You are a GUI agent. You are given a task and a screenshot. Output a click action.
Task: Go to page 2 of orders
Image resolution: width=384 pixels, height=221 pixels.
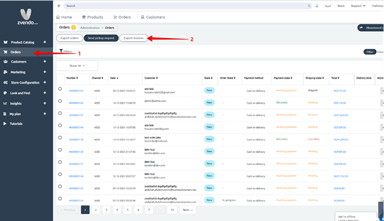[x=96, y=210]
